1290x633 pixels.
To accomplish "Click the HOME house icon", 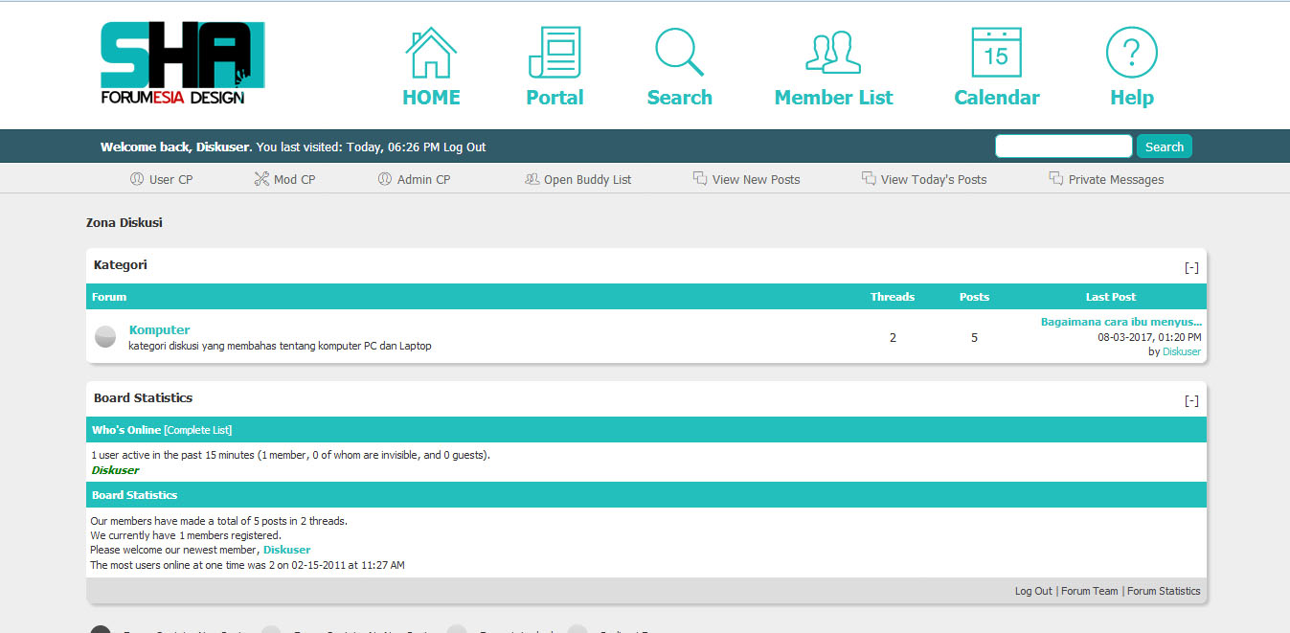I will (431, 54).
